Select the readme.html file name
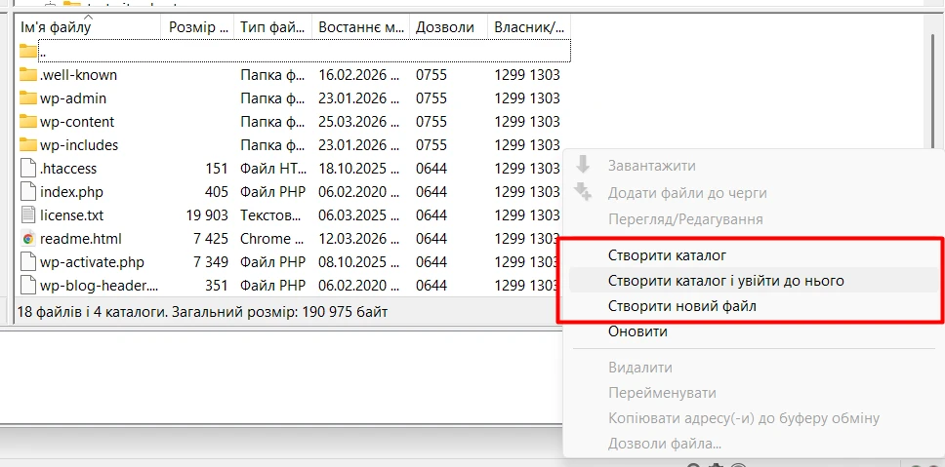 (x=81, y=239)
